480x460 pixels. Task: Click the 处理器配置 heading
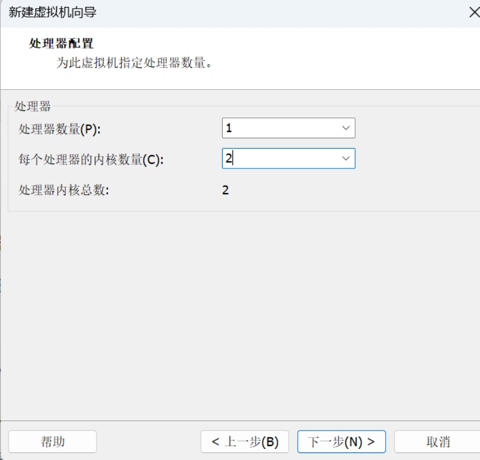[61, 43]
